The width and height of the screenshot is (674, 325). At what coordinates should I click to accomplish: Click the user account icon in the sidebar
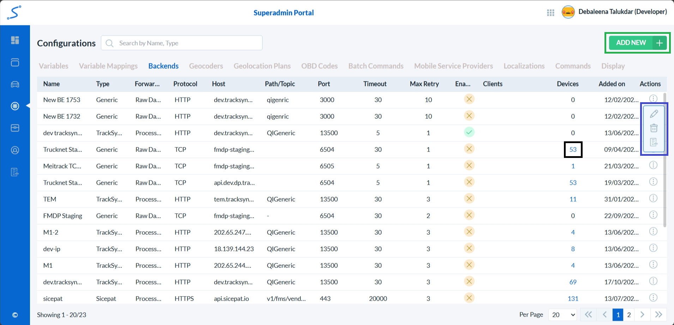[15, 150]
